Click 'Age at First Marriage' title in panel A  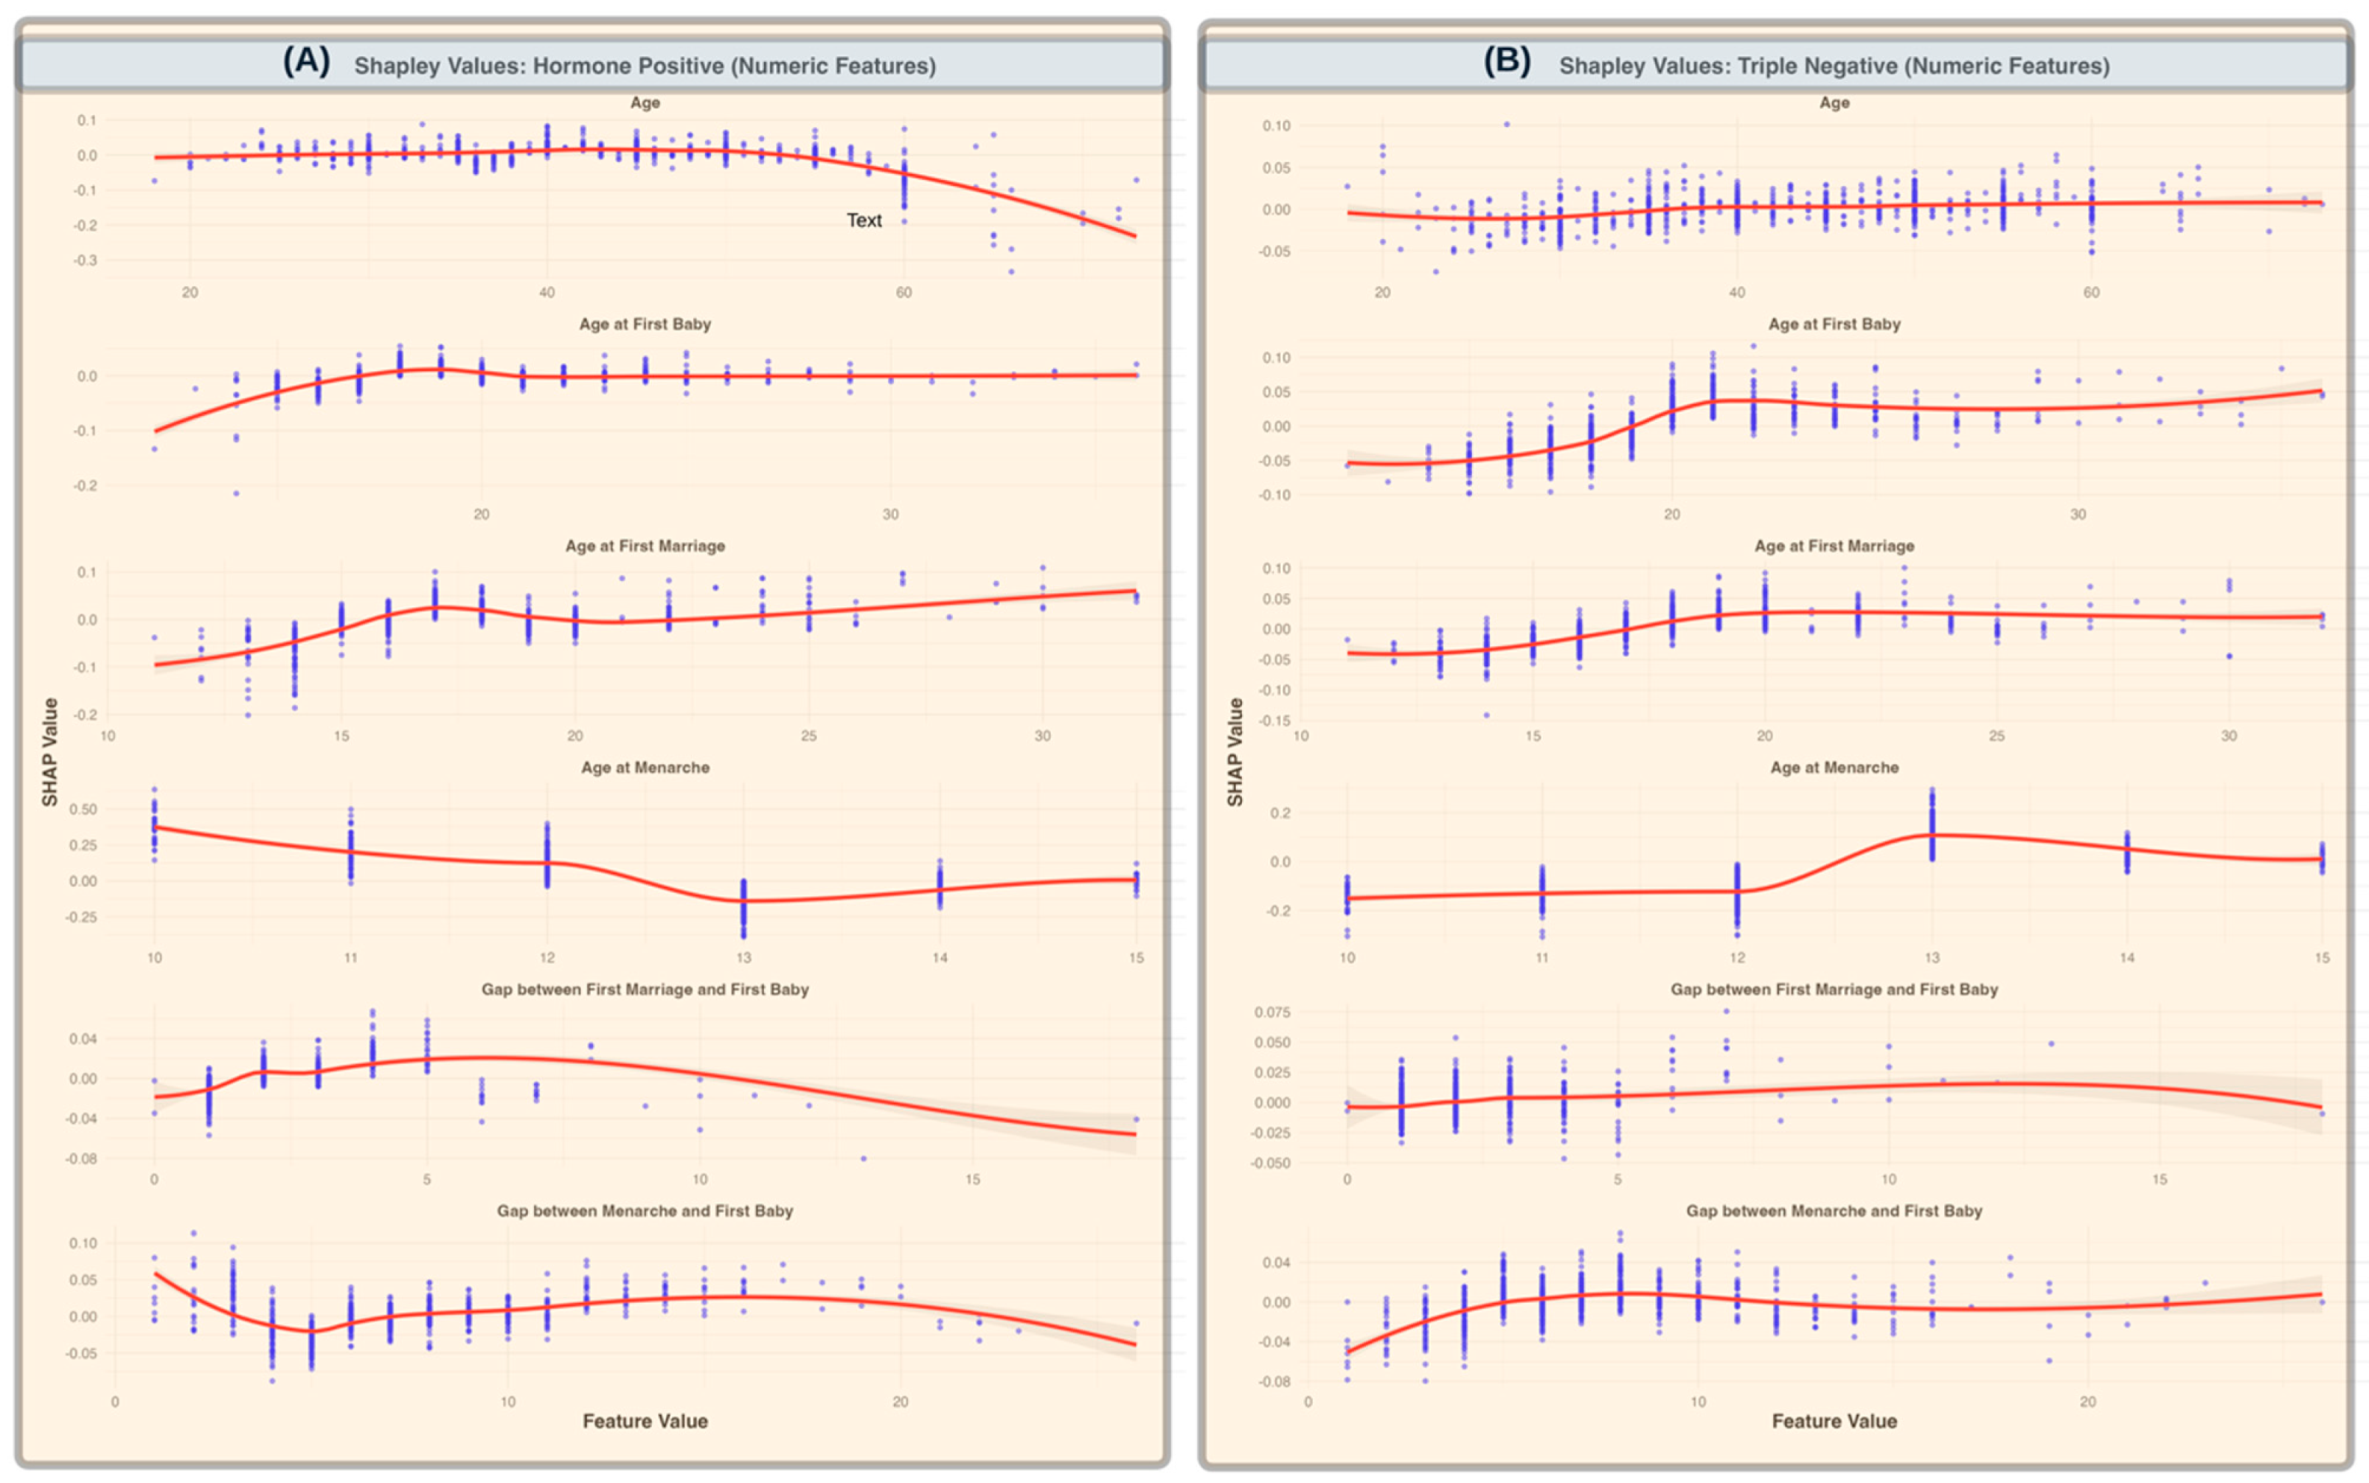coord(645,545)
